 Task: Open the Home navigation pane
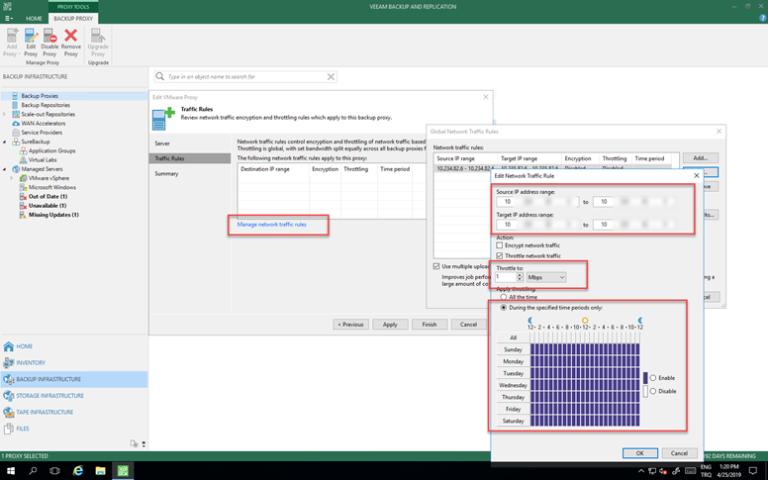(x=24, y=346)
